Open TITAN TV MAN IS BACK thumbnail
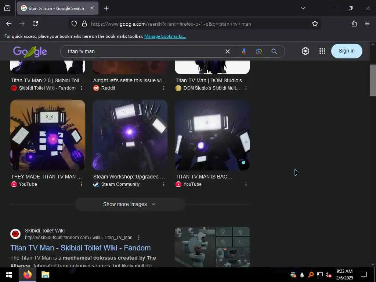 click(212, 135)
